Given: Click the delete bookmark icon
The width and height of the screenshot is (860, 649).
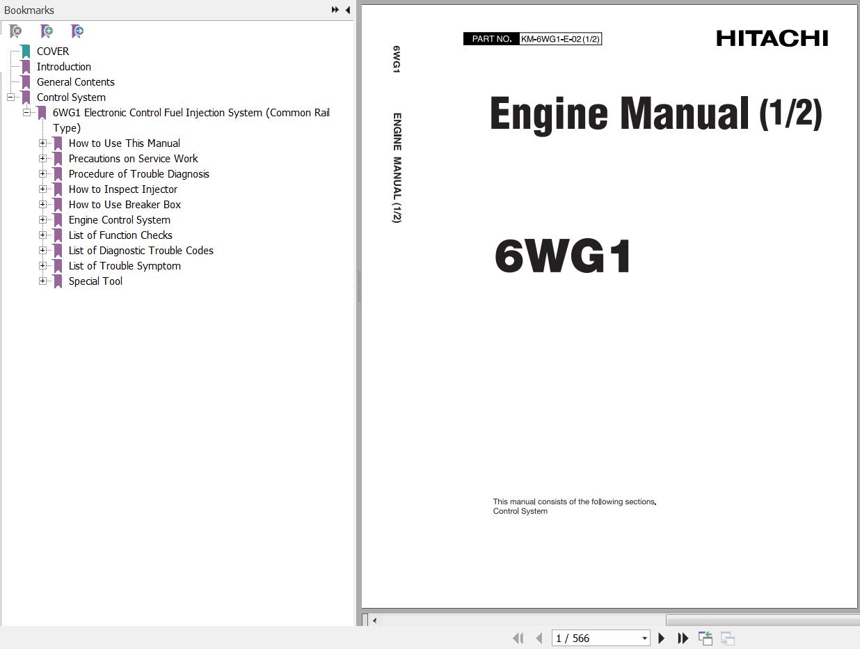Looking at the screenshot, I should point(15,31).
